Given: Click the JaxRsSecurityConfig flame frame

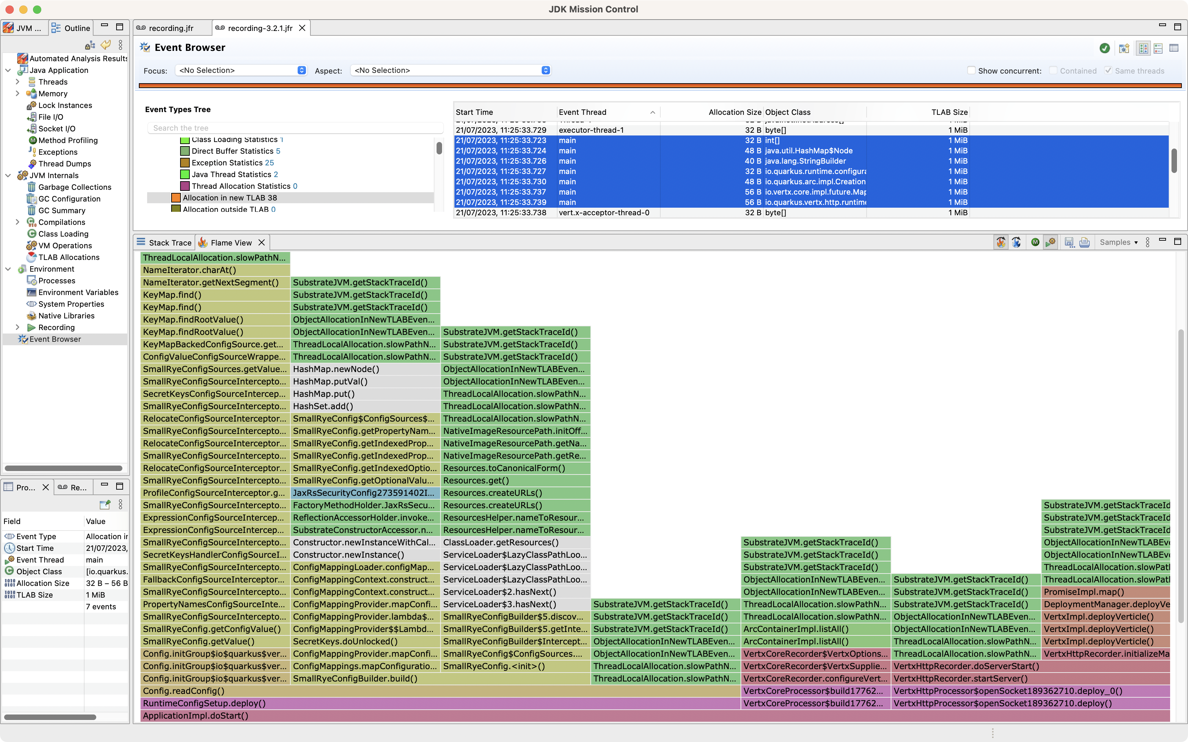Looking at the screenshot, I should [365, 493].
